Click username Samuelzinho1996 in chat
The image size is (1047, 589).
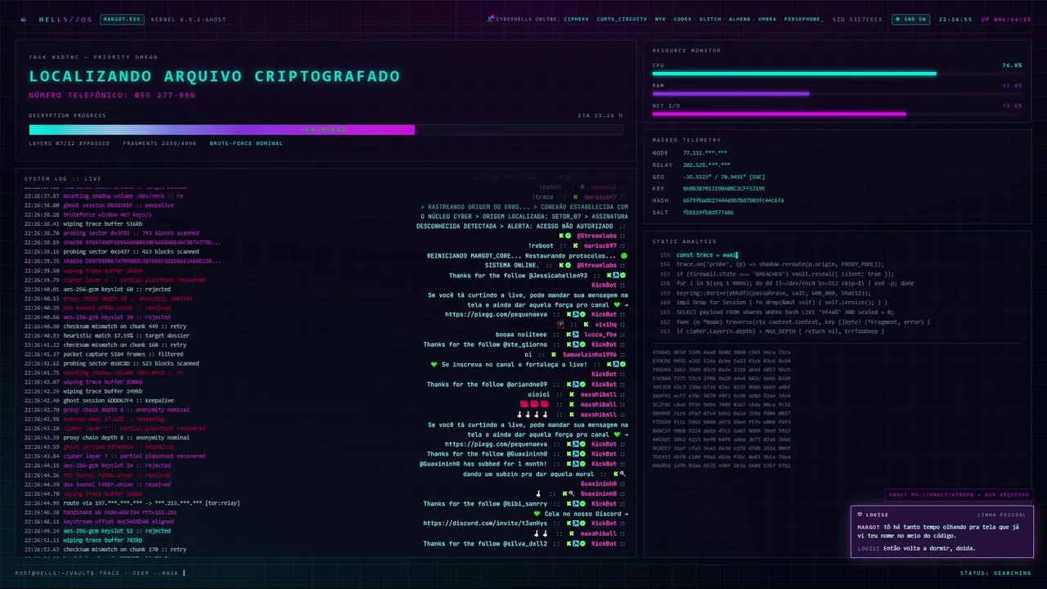590,354
